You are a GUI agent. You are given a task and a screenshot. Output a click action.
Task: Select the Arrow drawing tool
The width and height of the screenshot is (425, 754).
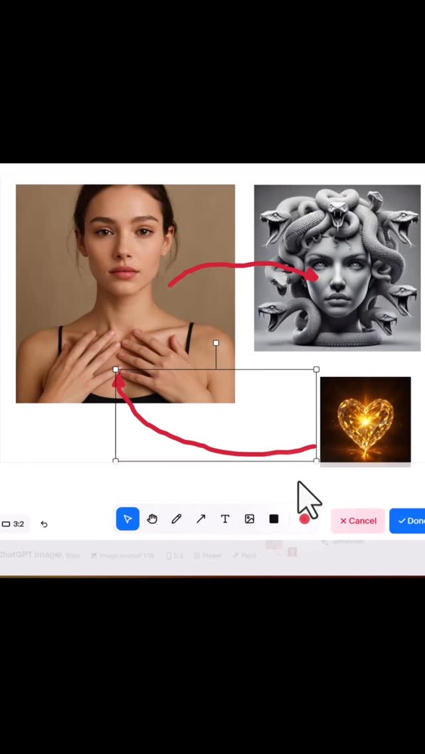pyautogui.click(x=201, y=519)
